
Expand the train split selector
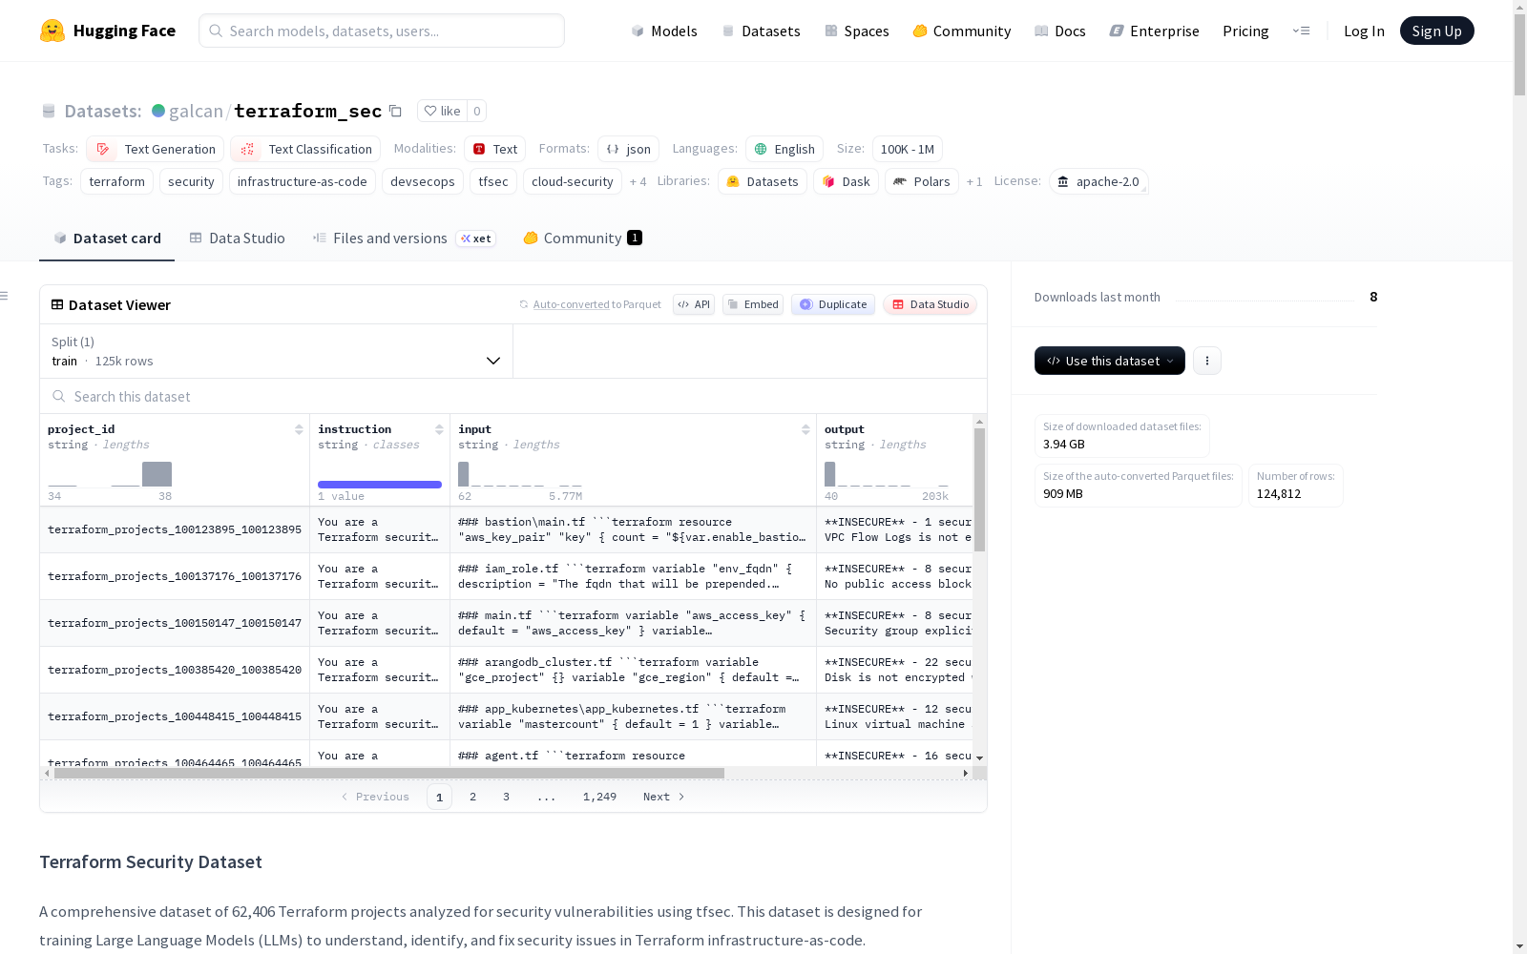(x=277, y=351)
